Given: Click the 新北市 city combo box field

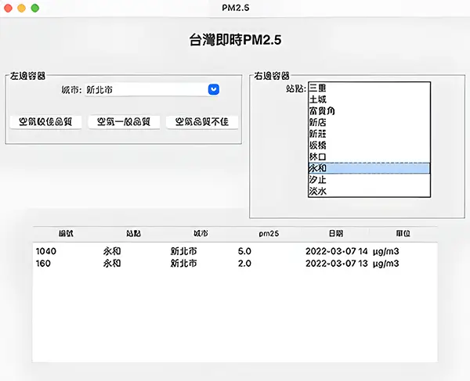Looking at the screenshot, I should pos(145,90).
